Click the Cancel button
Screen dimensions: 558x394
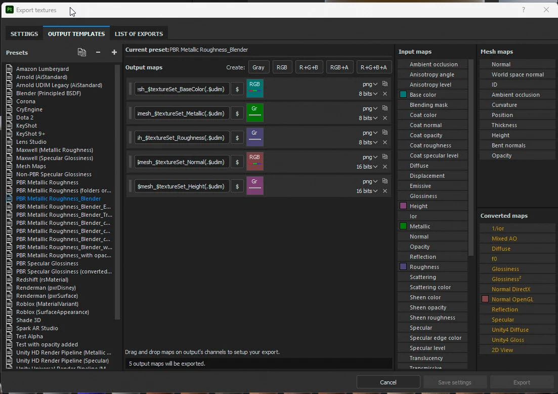coord(388,382)
